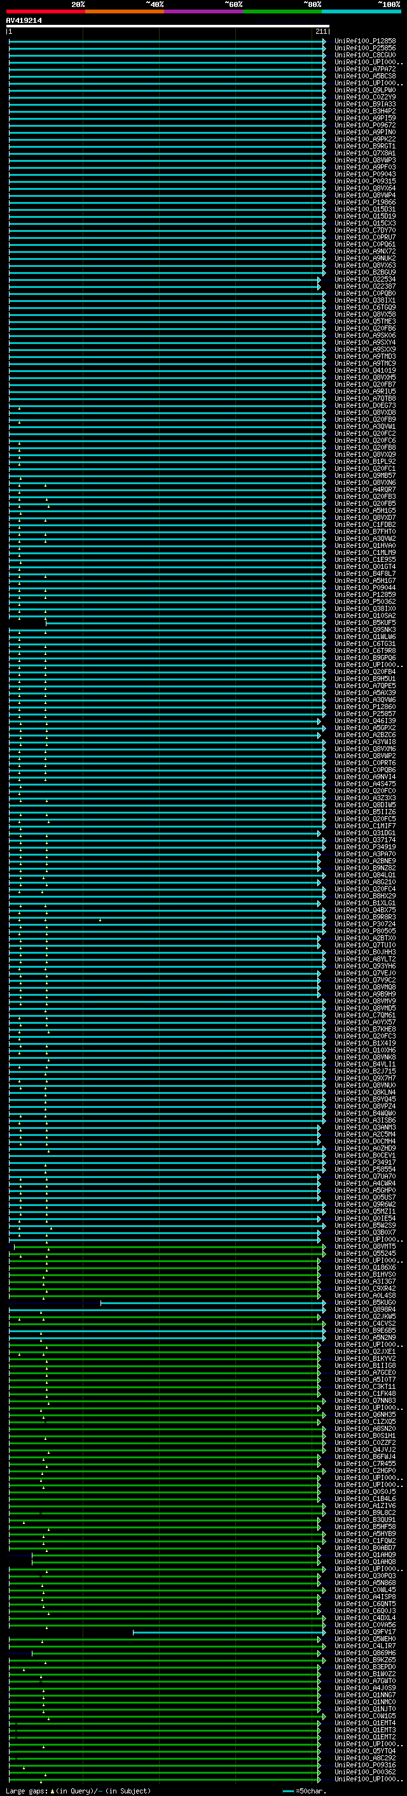Select the UniRef100_B2BGU9 label
The height and width of the screenshot is (1796, 407).
click(365, 273)
